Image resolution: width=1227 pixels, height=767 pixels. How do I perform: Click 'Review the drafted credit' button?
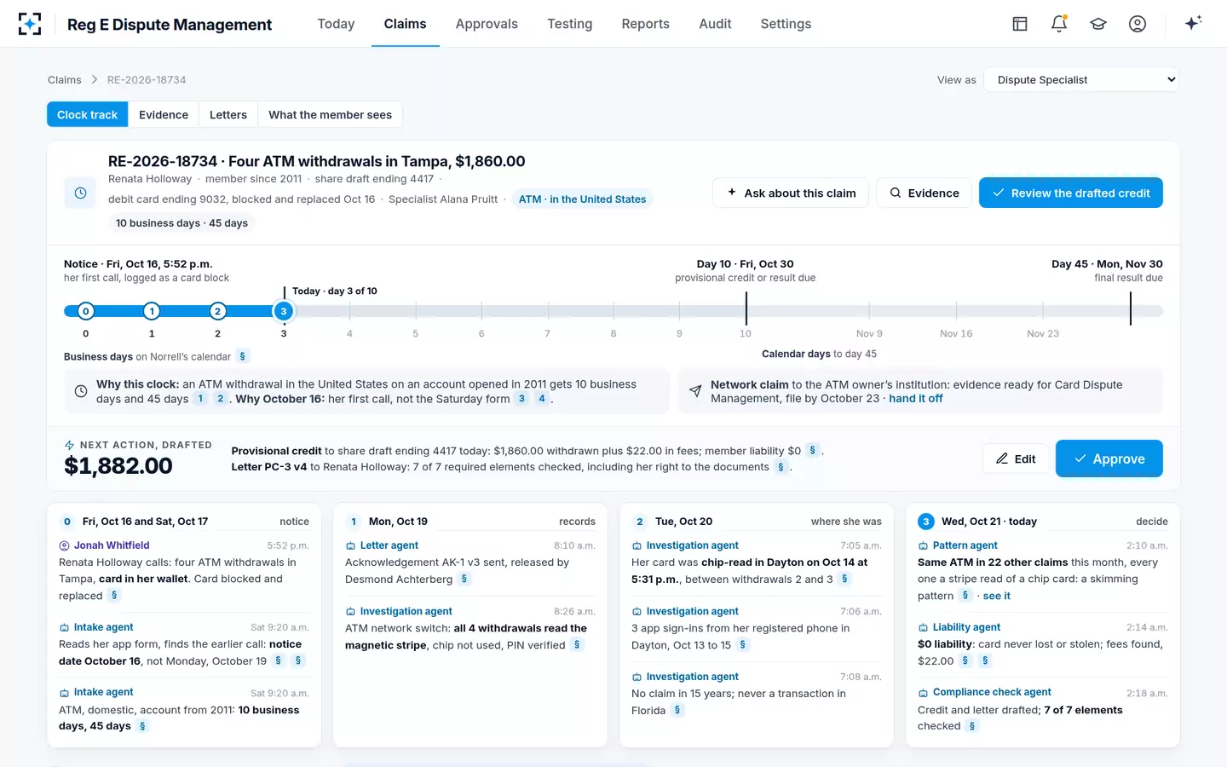pyautogui.click(x=1071, y=193)
